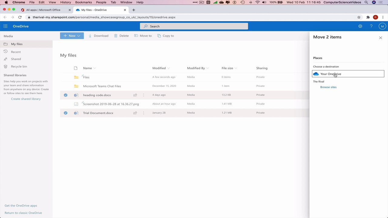Image resolution: width=388 pixels, height=218 pixels.
Task: Open the Files folder name
Action: [x=86, y=77]
